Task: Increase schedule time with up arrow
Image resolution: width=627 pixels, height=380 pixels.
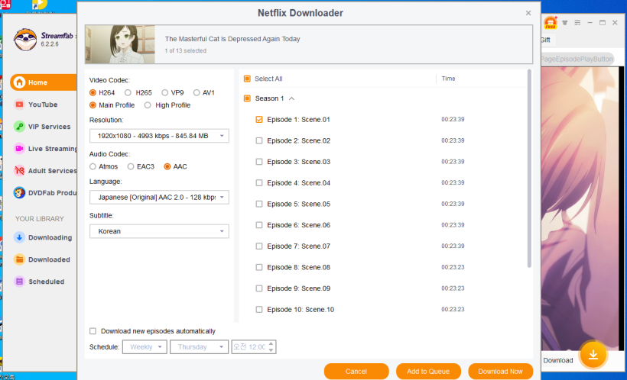Action: (x=271, y=343)
